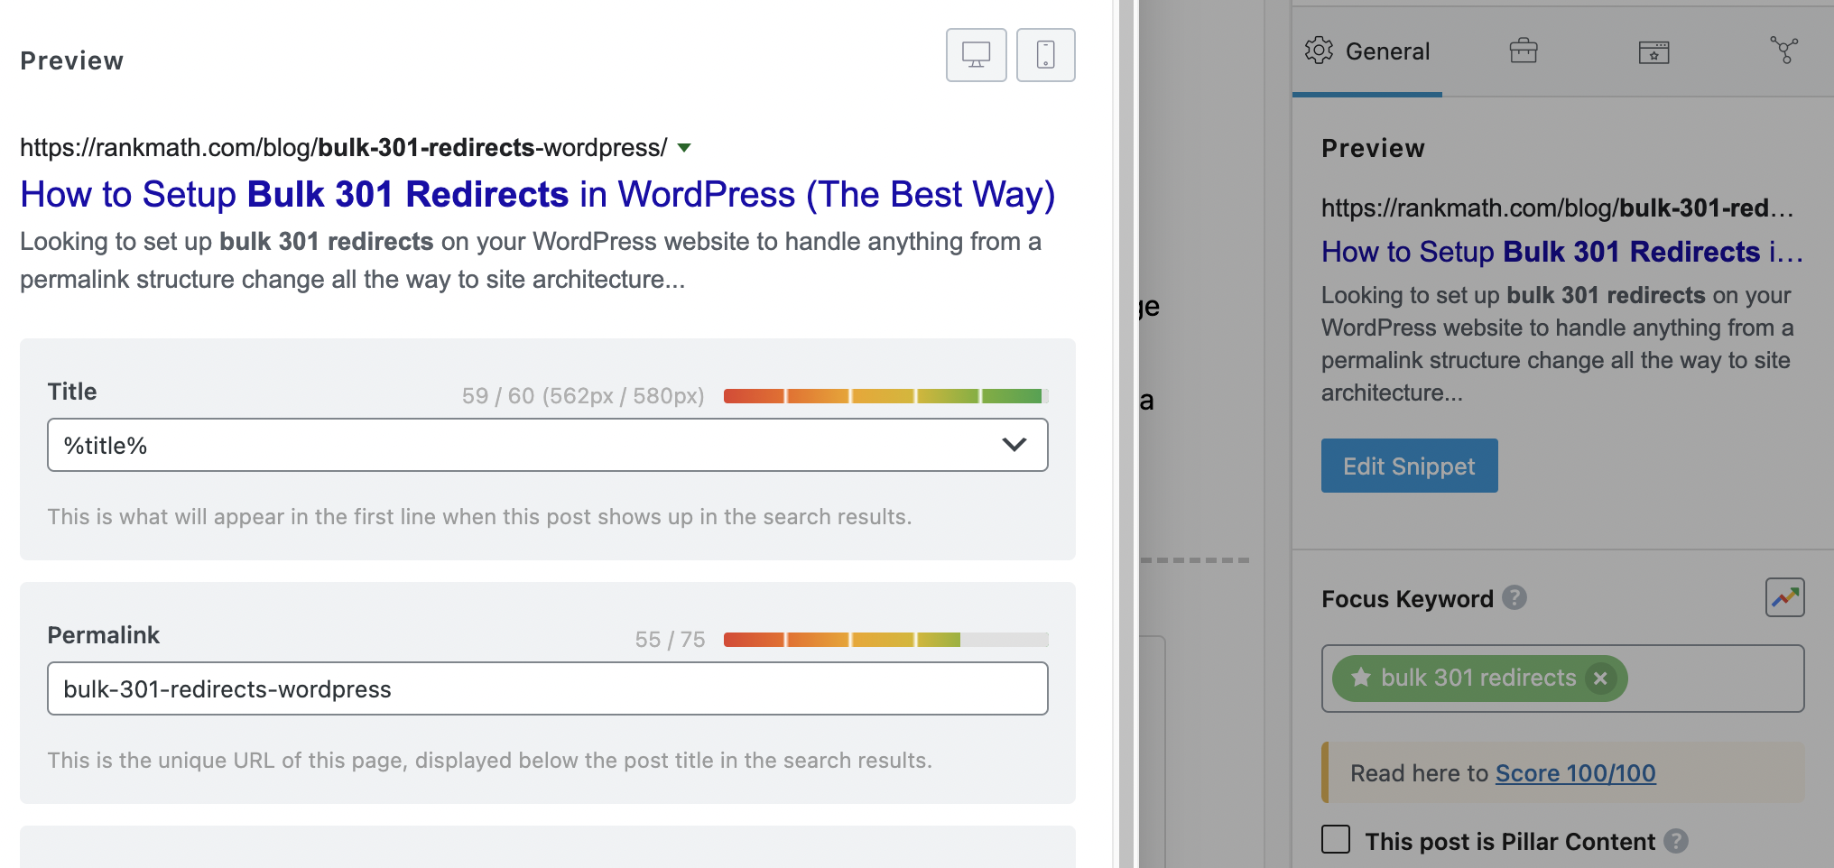1834x868 pixels.
Task: Edit the Permalink input field
Action: (548, 688)
